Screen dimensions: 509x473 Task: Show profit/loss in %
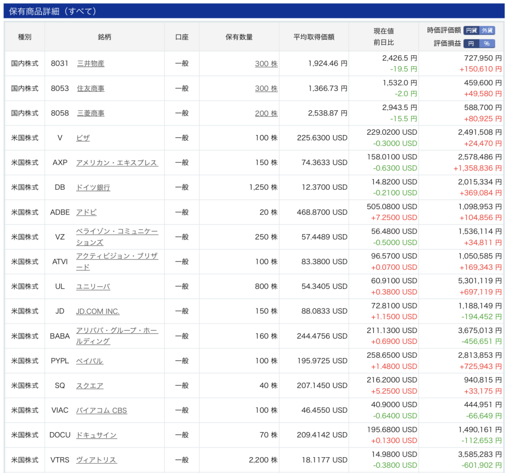coord(487,43)
